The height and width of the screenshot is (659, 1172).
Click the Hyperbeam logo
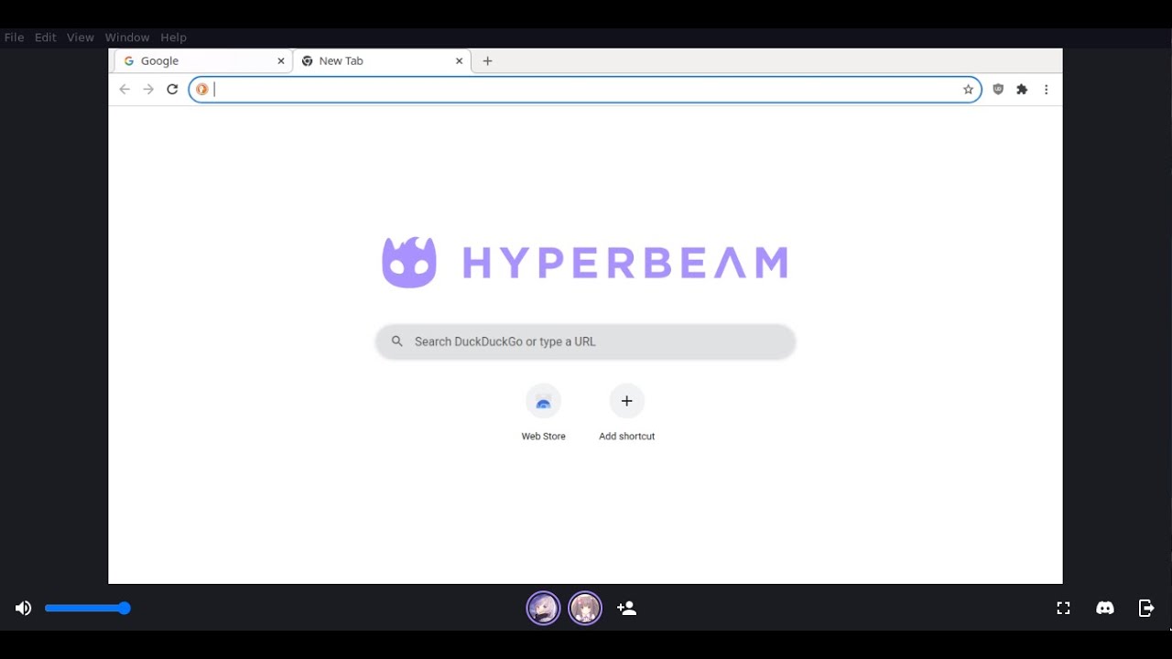point(584,263)
